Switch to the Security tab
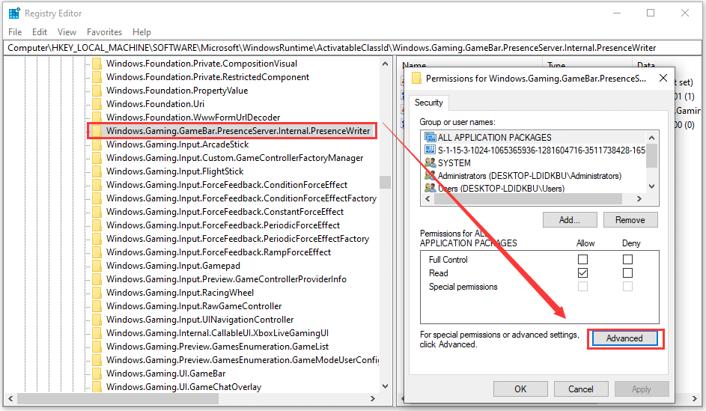 429,103
